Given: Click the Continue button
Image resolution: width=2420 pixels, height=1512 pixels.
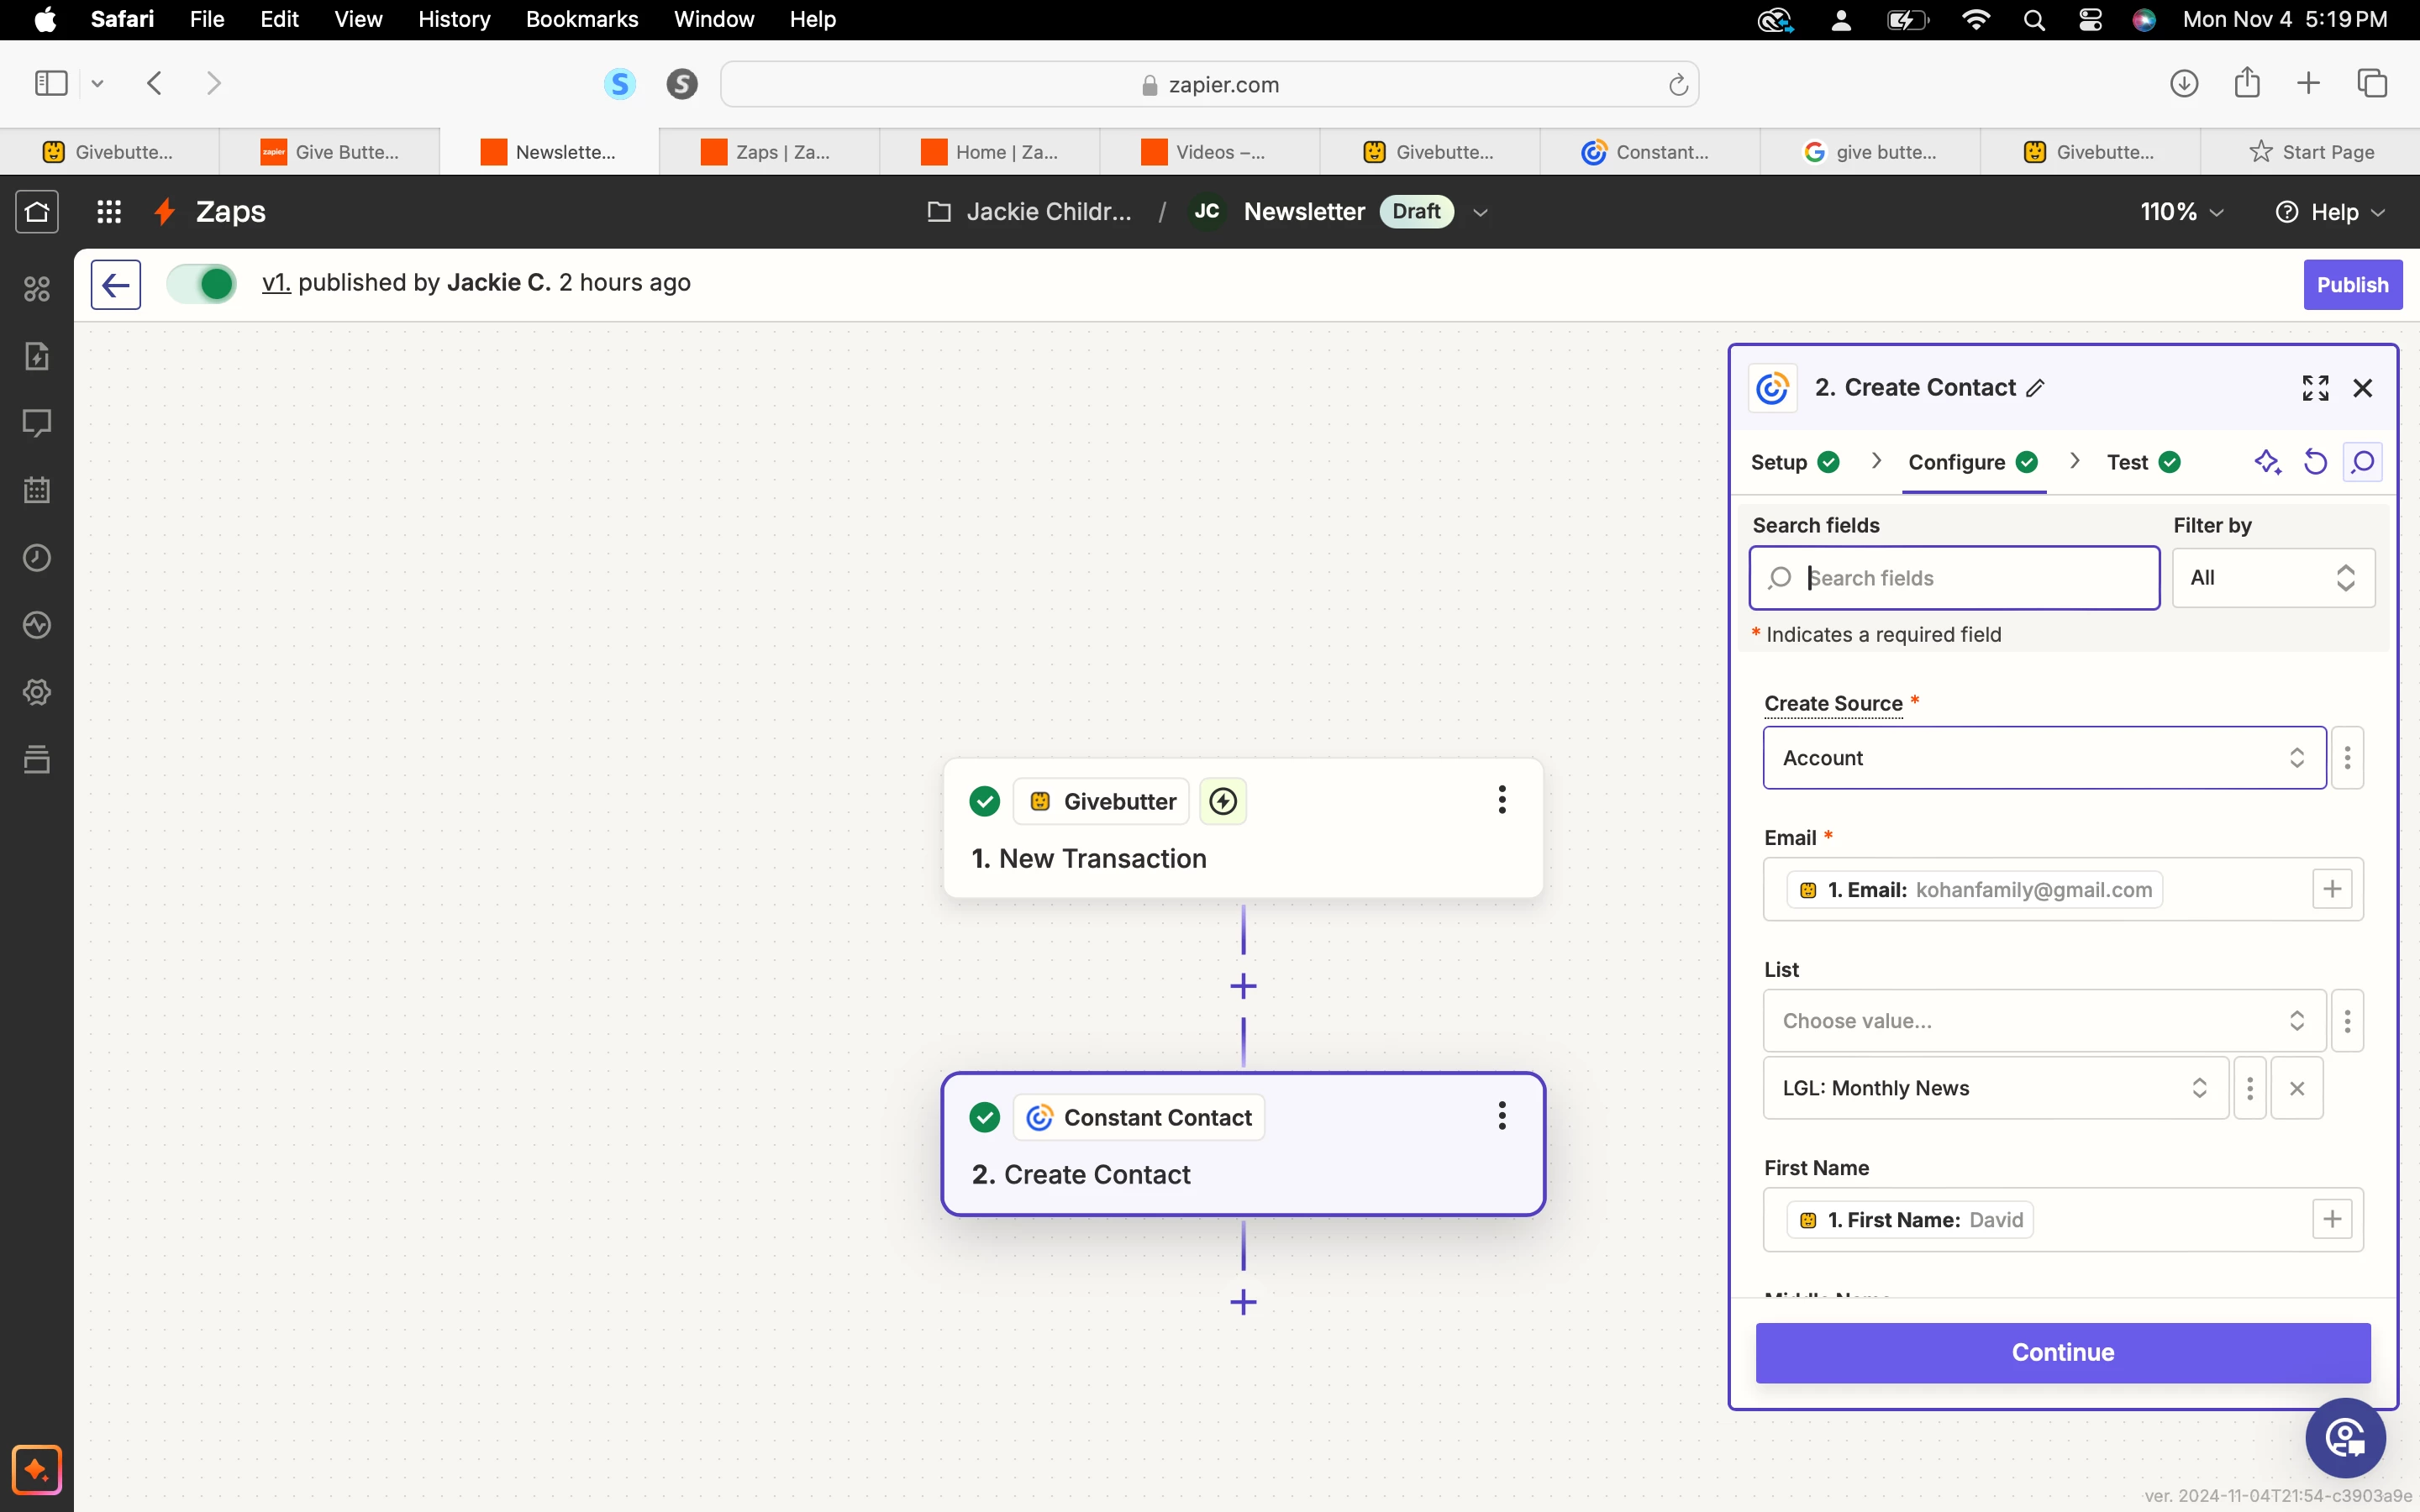Looking at the screenshot, I should pyautogui.click(x=2062, y=1352).
